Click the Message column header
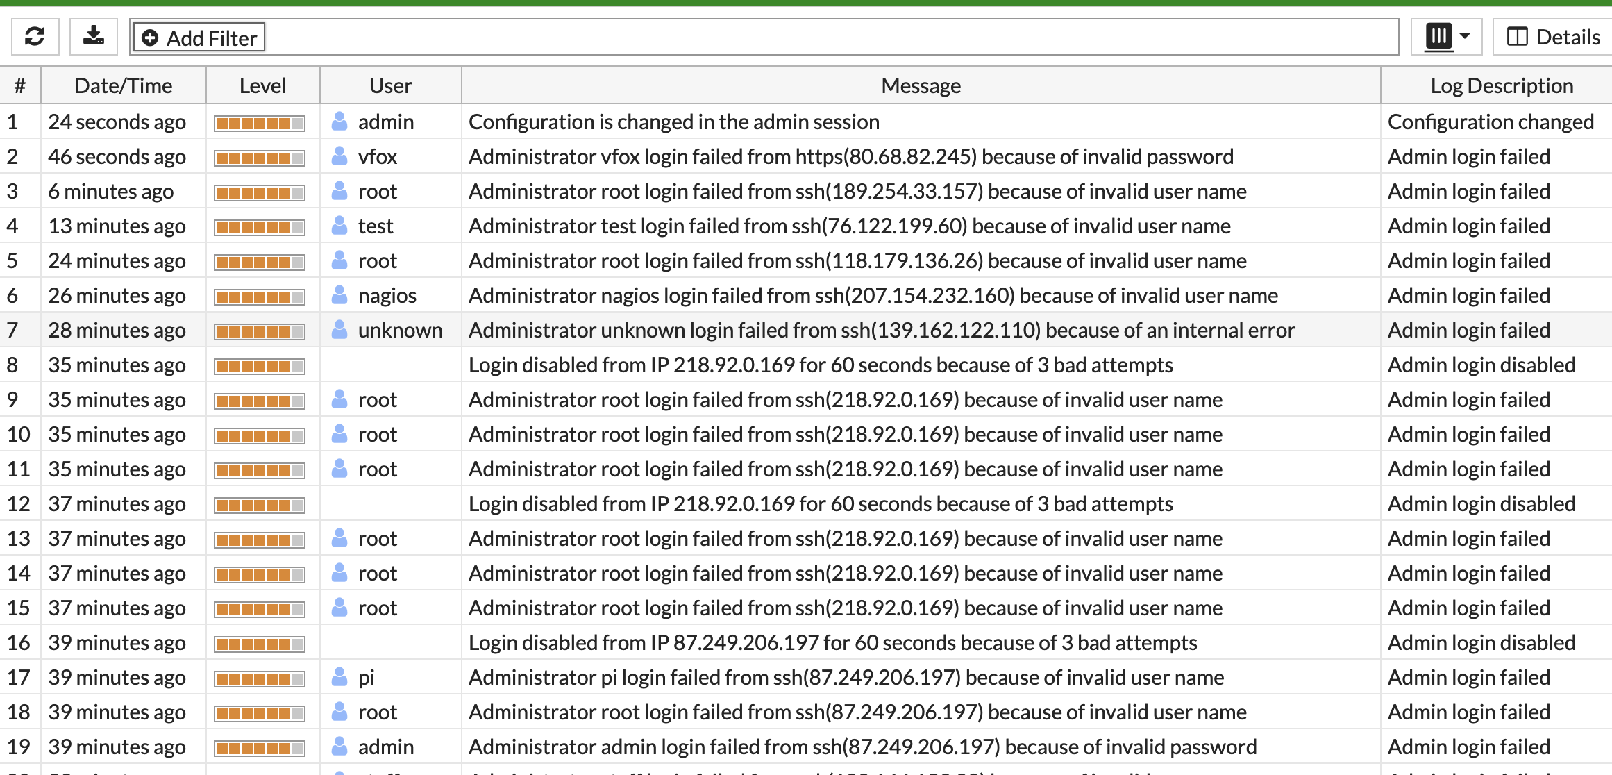The width and height of the screenshot is (1612, 775). 920,85
